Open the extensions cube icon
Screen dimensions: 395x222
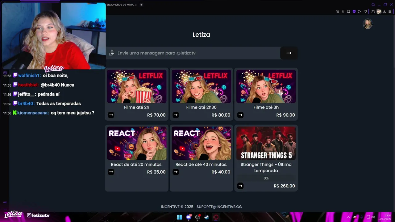click(373, 11)
